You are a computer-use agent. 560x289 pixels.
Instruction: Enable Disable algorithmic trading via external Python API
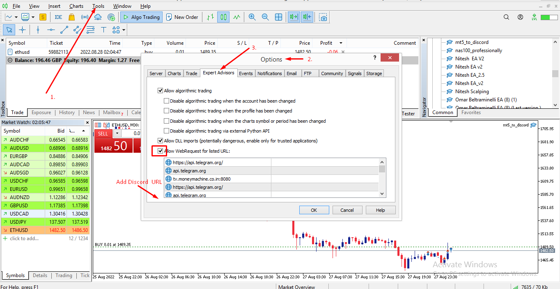167,131
